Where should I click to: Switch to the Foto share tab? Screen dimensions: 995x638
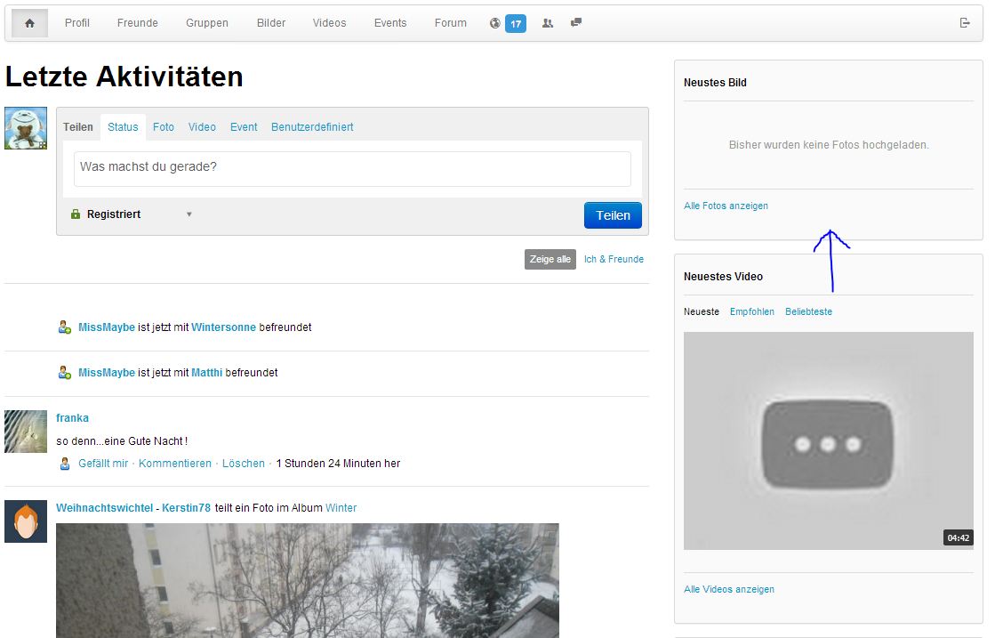[x=164, y=127]
